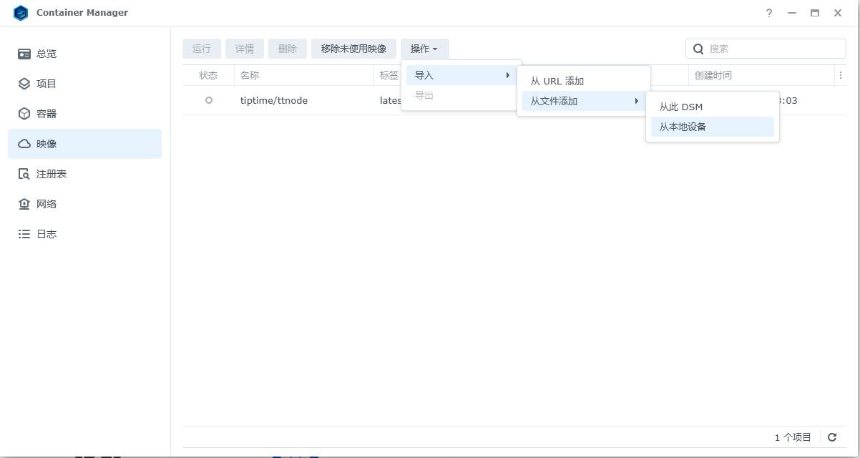This screenshot has height=458, width=860.
Task: Open the 容器 containers section
Action: click(x=46, y=114)
